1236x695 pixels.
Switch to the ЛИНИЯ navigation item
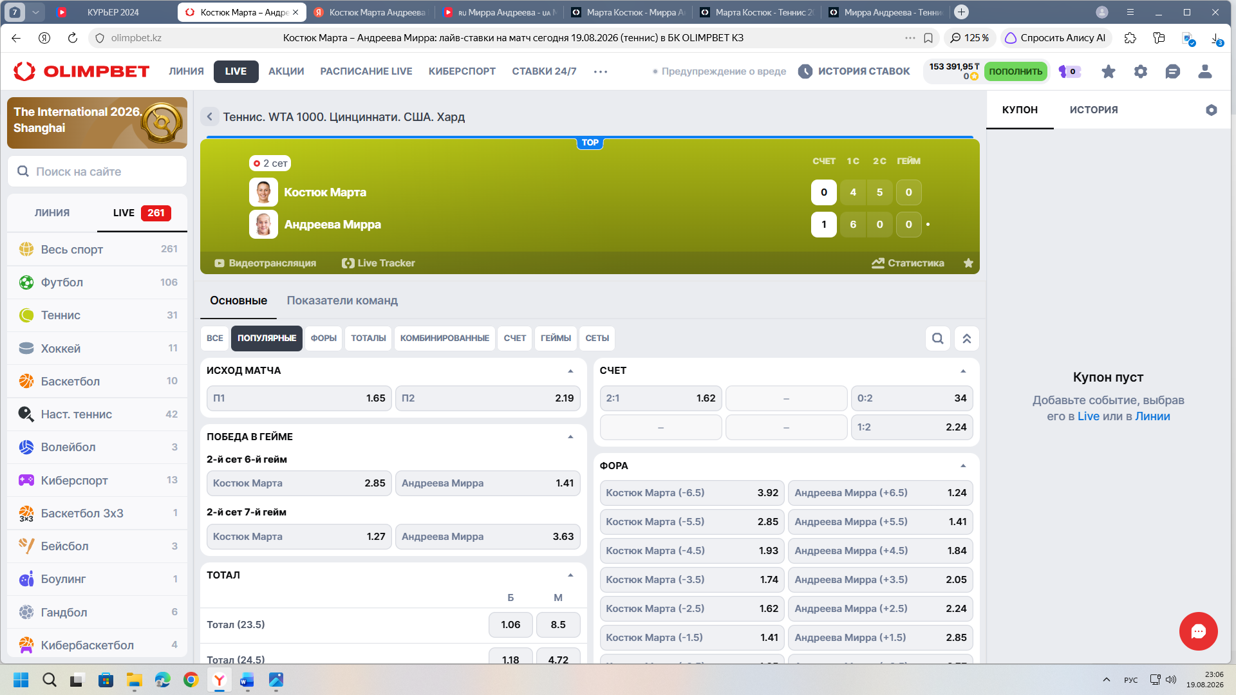[x=186, y=71]
